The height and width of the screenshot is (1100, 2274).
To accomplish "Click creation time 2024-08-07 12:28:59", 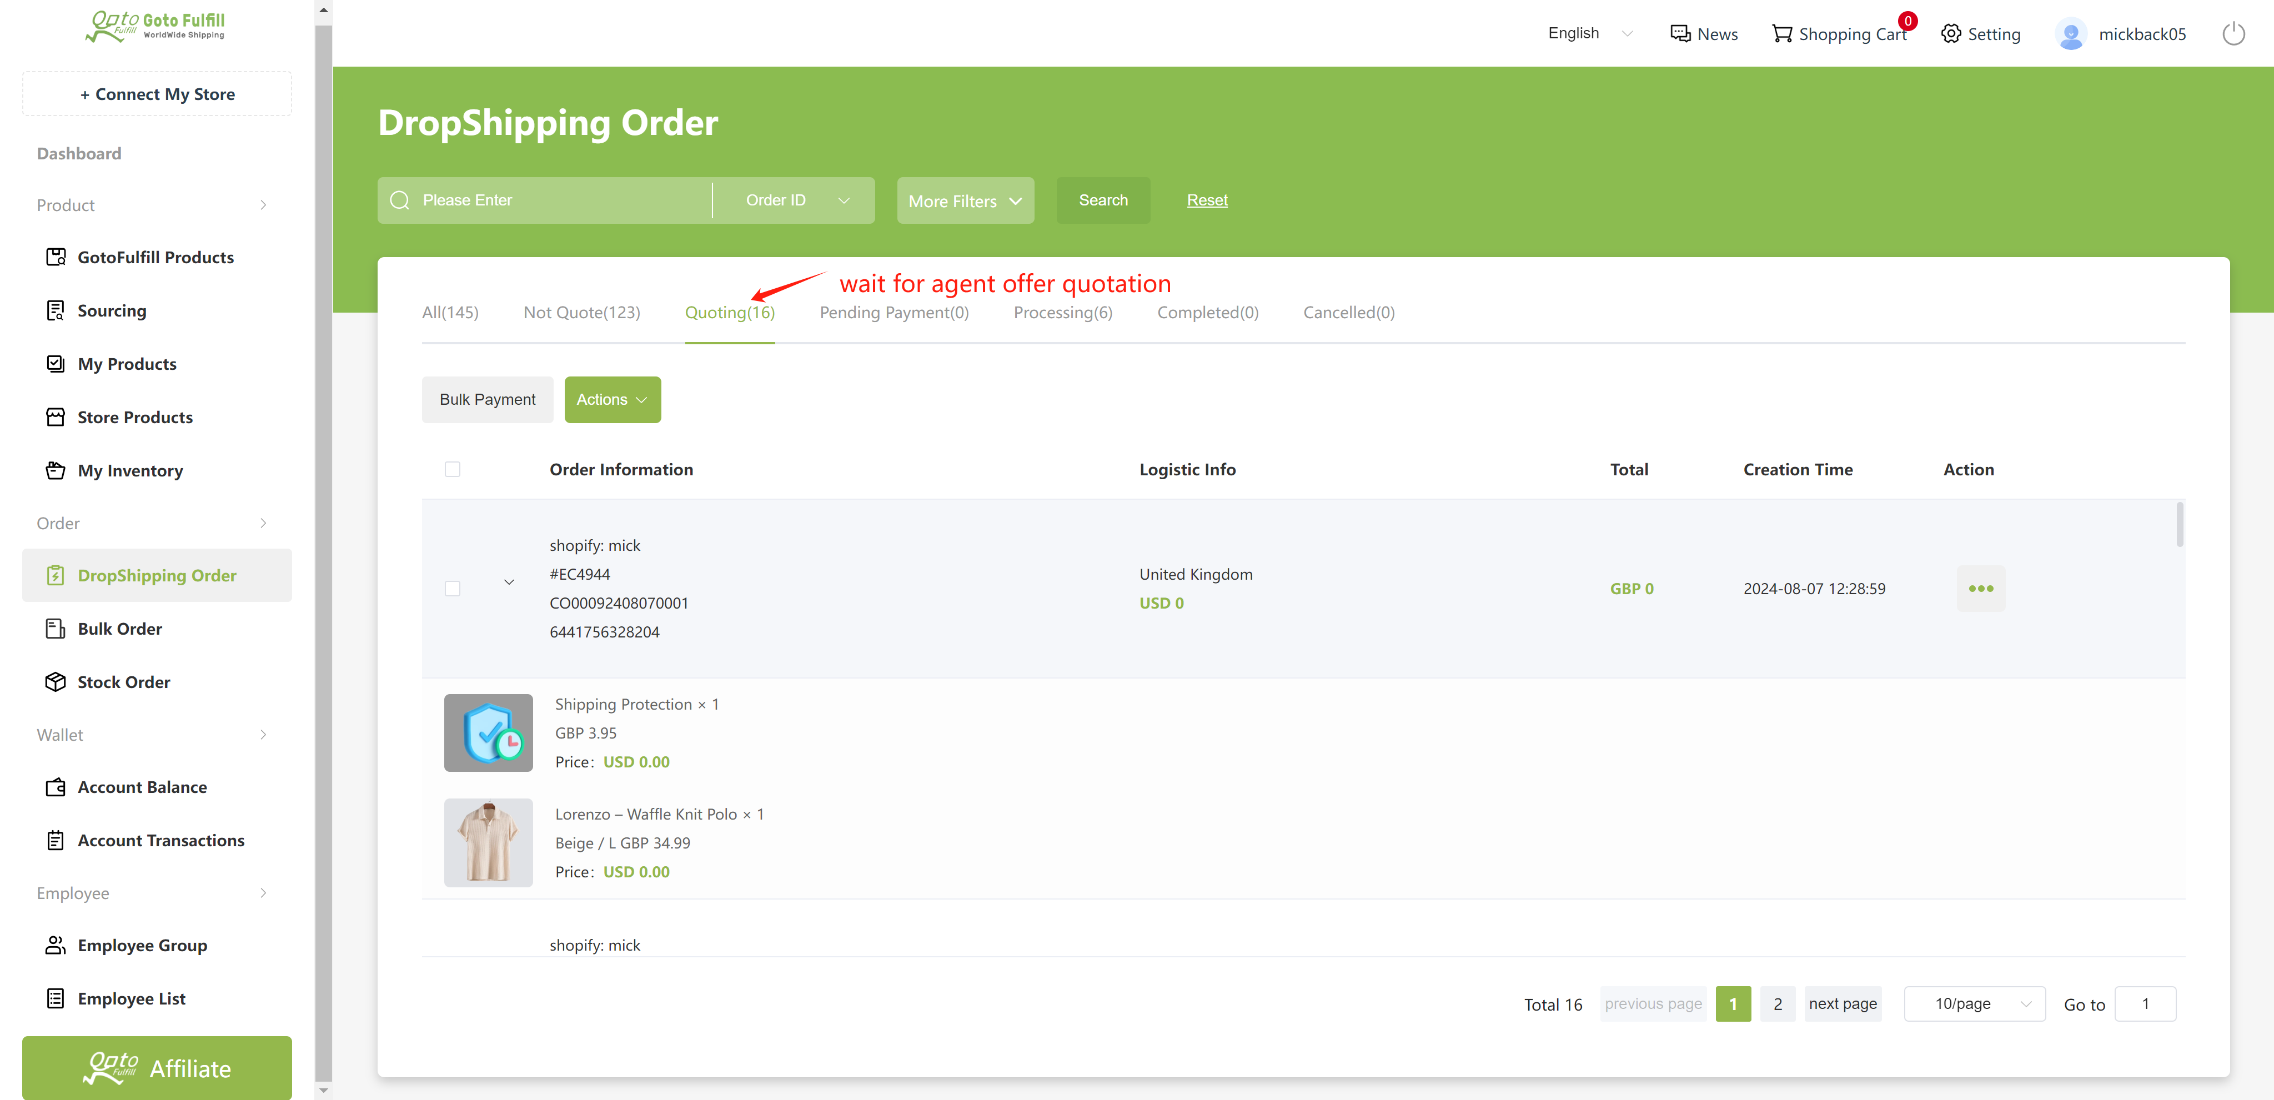I will point(1814,589).
